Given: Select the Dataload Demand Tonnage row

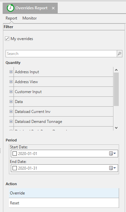Looking at the screenshot, I should pos(63,122).
